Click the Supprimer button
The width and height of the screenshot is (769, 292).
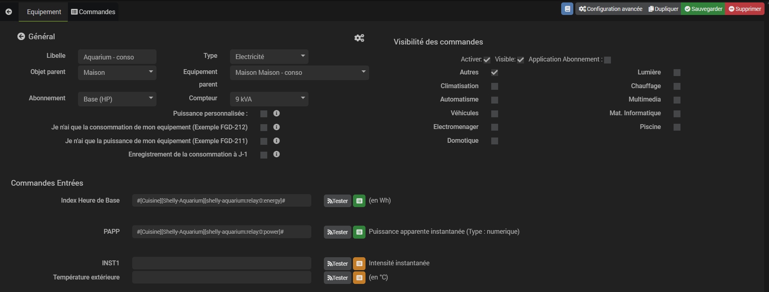pos(745,9)
